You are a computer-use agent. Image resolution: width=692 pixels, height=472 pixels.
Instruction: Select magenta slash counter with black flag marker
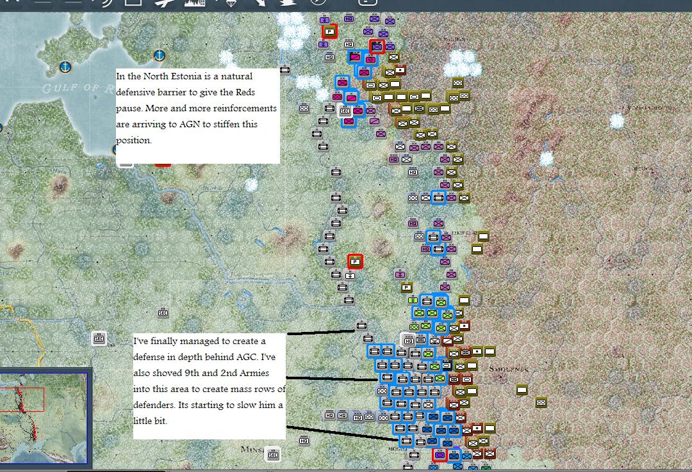[x=354, y=57]
